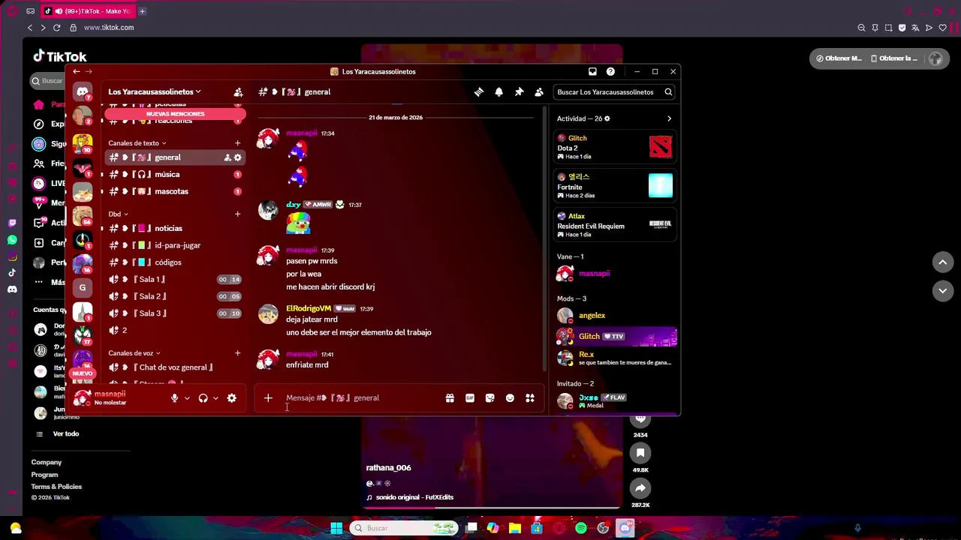Screen dimensions: 961x540
Task: Click TikTok share arrow showing 287.2K
Action: pos(640,488)
